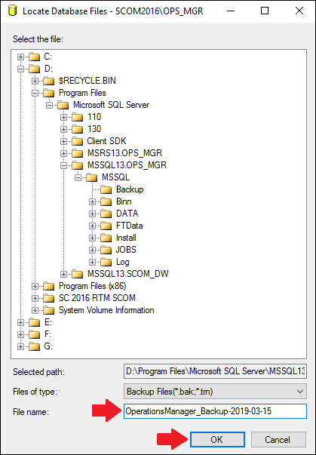
Task: Select the Client SDK folder icon
Action: coord(78,141)
